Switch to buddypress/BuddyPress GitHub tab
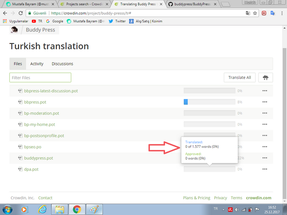Screen dimensions: 287x215 [x=192, y=4]
